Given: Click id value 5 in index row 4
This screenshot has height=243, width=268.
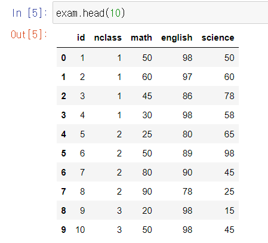Looking at the screenshot, I should tap(82, 134).
